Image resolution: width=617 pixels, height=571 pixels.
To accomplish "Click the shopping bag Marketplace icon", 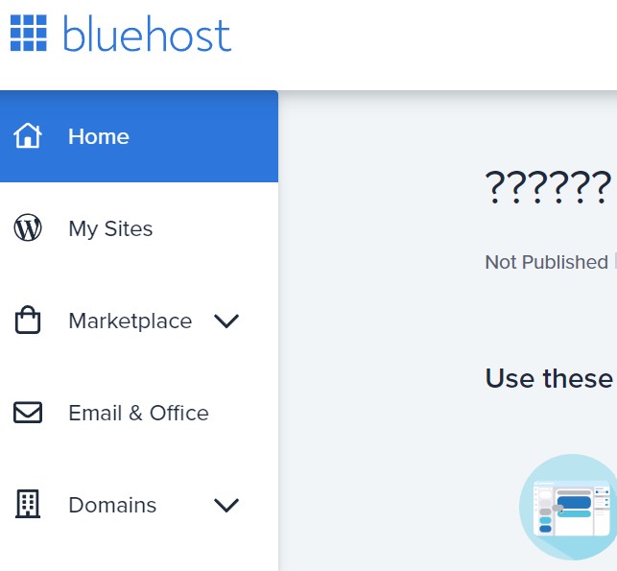I will click(x=28, y=320).
